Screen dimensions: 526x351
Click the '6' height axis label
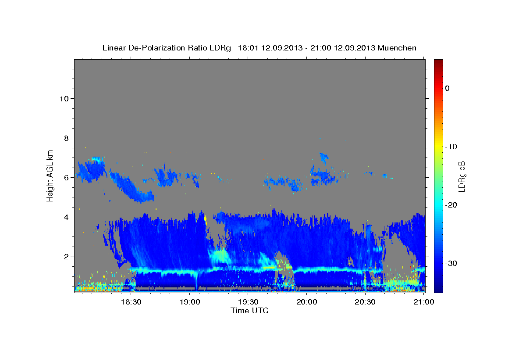click(x=66, y=177)
